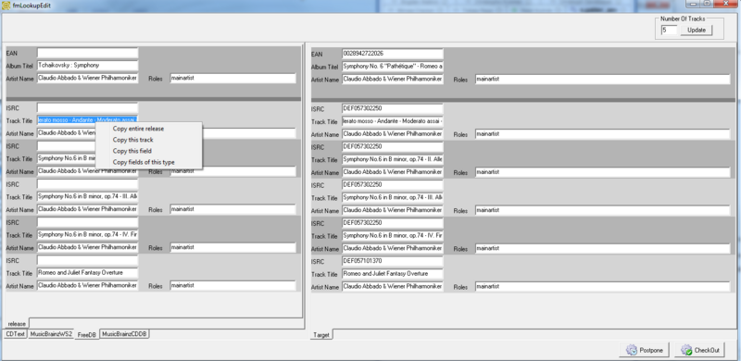
Task: Click target 'Romeo and Juliet Fantasy Overture' title
Action: point(393,274)
